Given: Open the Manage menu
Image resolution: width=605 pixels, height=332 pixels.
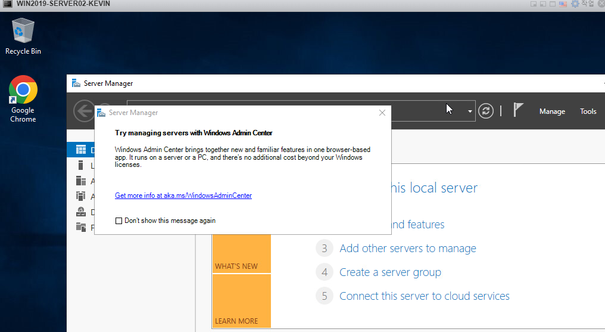Looking at the screenshot, I should (552, 111).
